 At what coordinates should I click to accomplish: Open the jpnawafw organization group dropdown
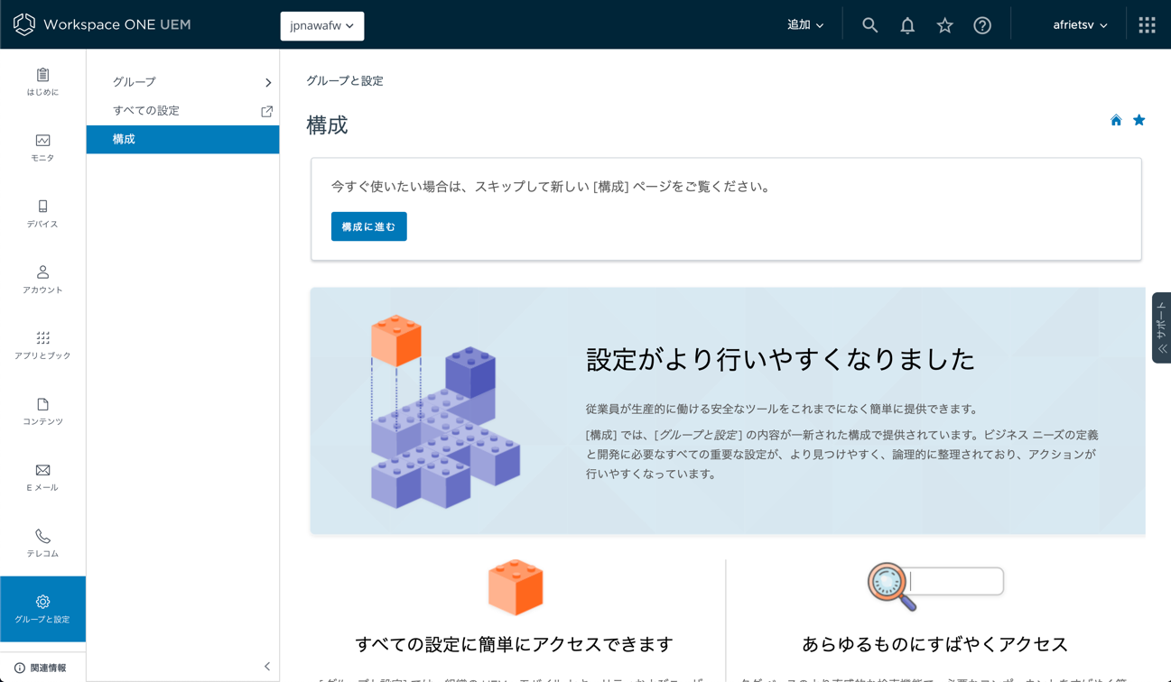pyautogui.click(x=322, y=25)
